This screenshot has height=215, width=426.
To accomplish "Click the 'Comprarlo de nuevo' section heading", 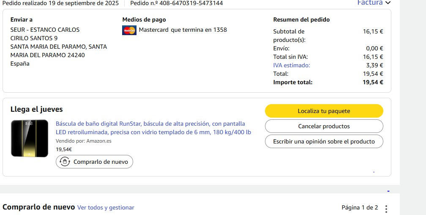I will (38, 207).
